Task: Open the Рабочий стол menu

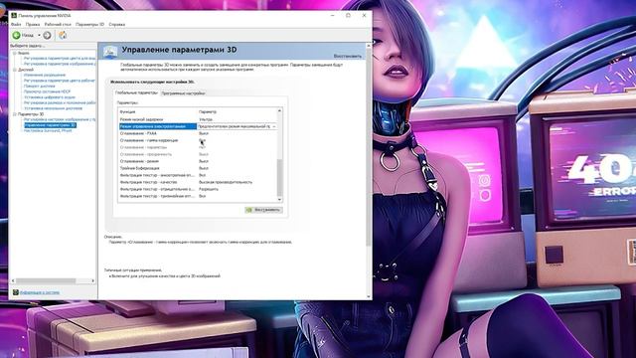Action: (58, 24)
